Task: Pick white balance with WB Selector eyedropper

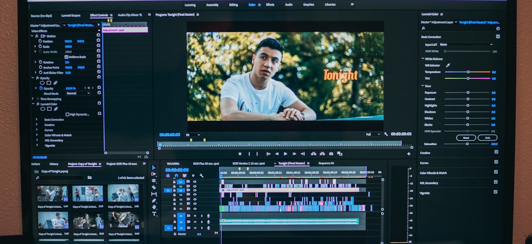Action: (447, 65)
